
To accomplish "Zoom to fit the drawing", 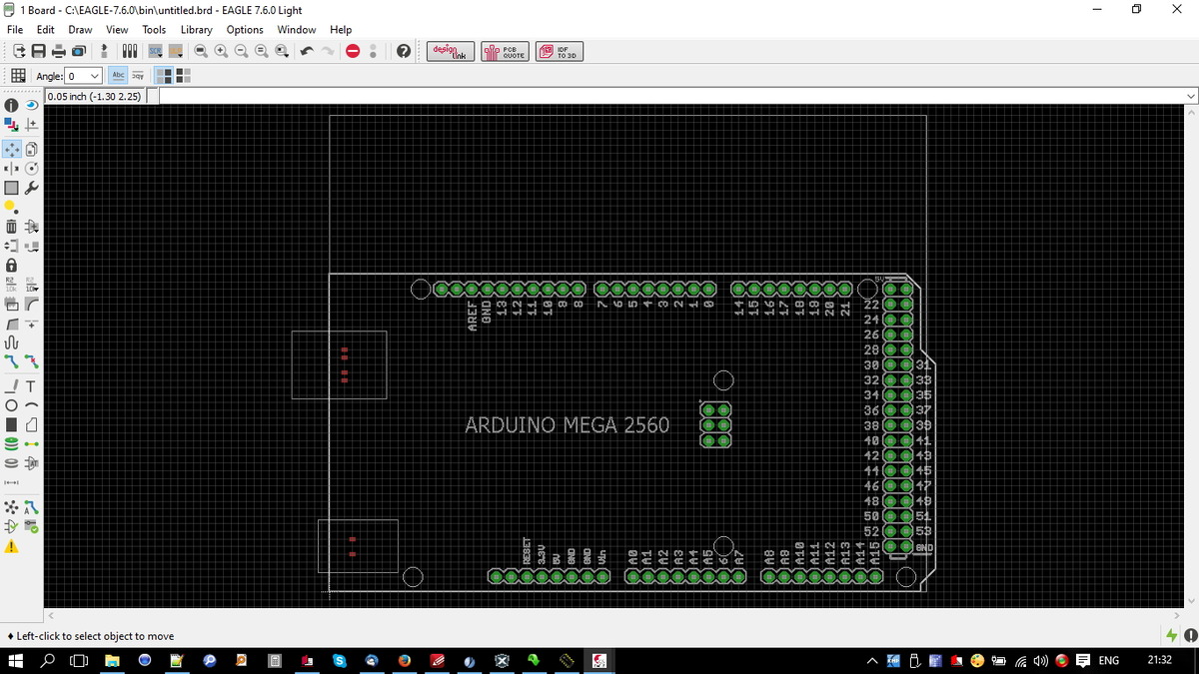I will click(200, 51).
